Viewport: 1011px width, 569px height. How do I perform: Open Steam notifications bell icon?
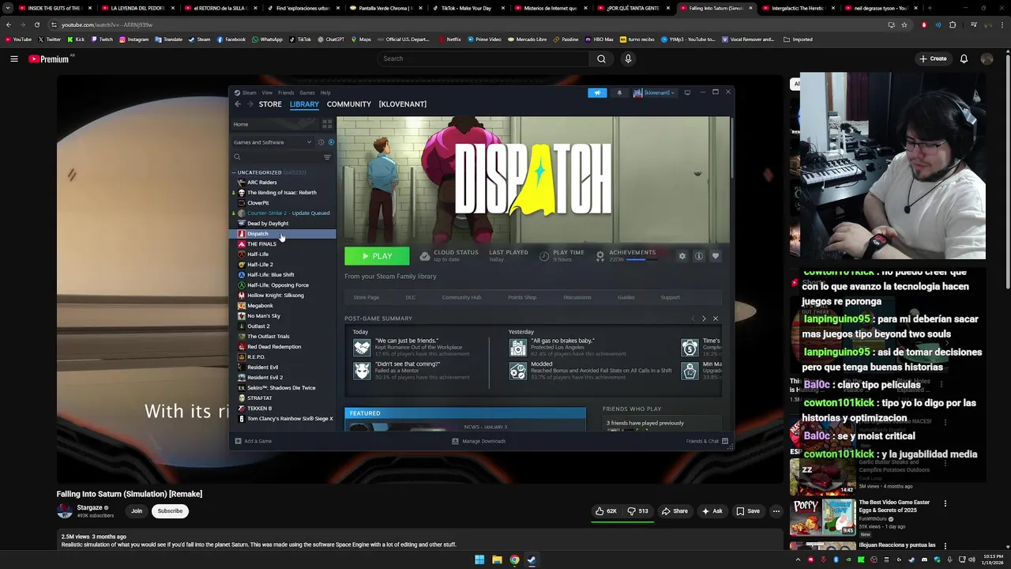619,92
